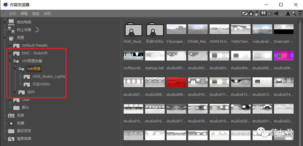Image resolution: width=303 pixels, height=146 pixels.
Task: Expand the User preset node
Action: [10, 100]
